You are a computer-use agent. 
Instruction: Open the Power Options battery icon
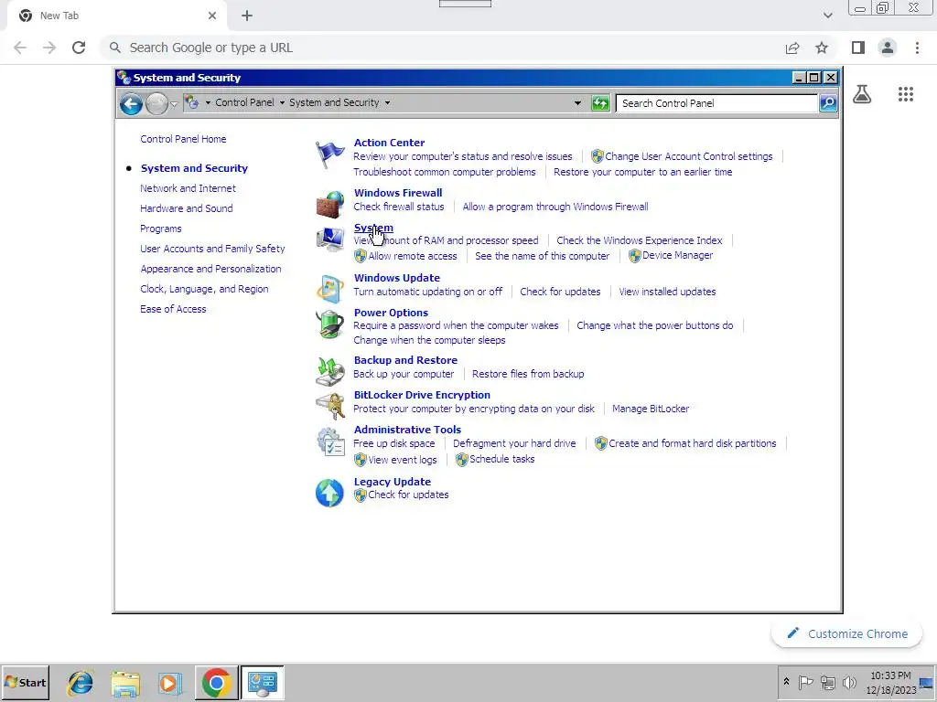tap(329, 324)
